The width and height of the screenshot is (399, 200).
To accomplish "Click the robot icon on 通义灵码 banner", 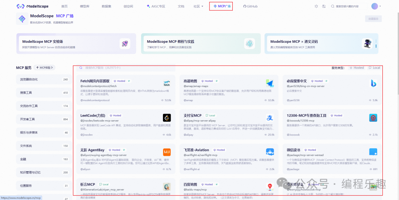I will (367, 44).
